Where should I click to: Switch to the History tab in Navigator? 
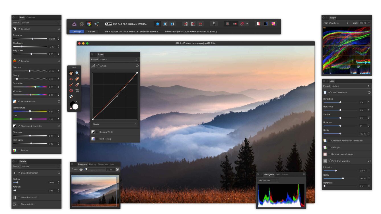pyautogui.click(x=92, y=164)
